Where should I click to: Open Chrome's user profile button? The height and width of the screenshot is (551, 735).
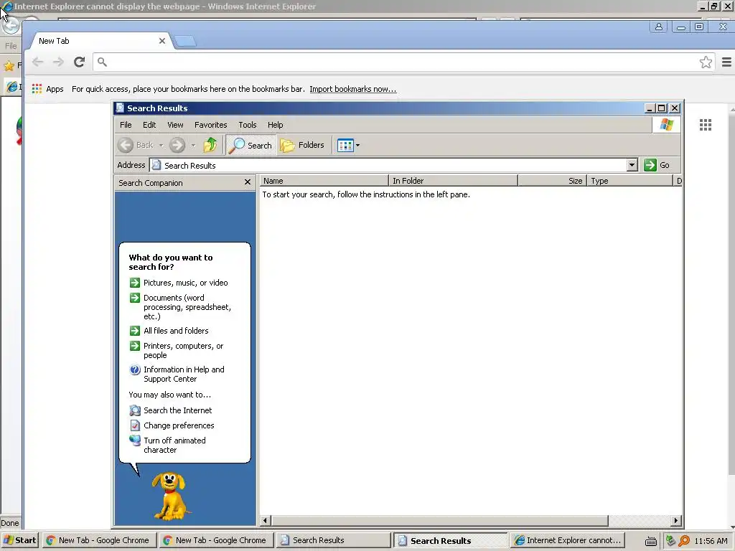point(659,27)
